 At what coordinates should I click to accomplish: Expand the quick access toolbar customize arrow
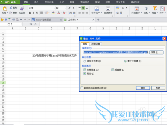pyautogui.click(x=29, y=20)
